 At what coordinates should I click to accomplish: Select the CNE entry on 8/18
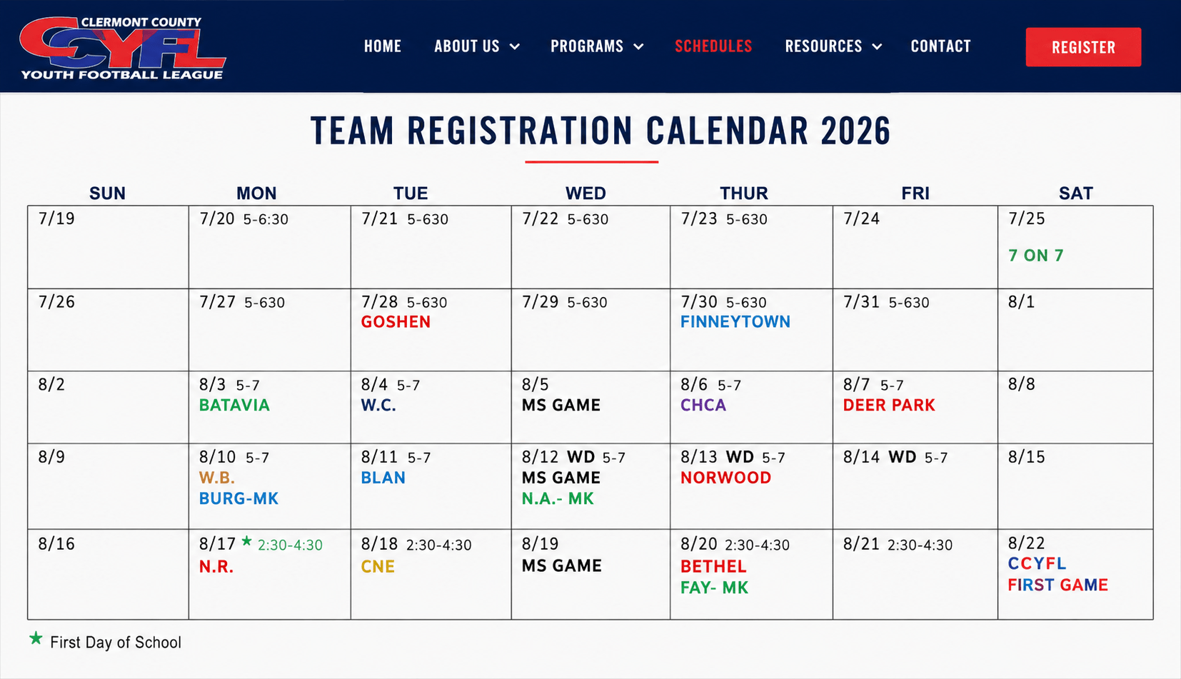tap(378, 567)
